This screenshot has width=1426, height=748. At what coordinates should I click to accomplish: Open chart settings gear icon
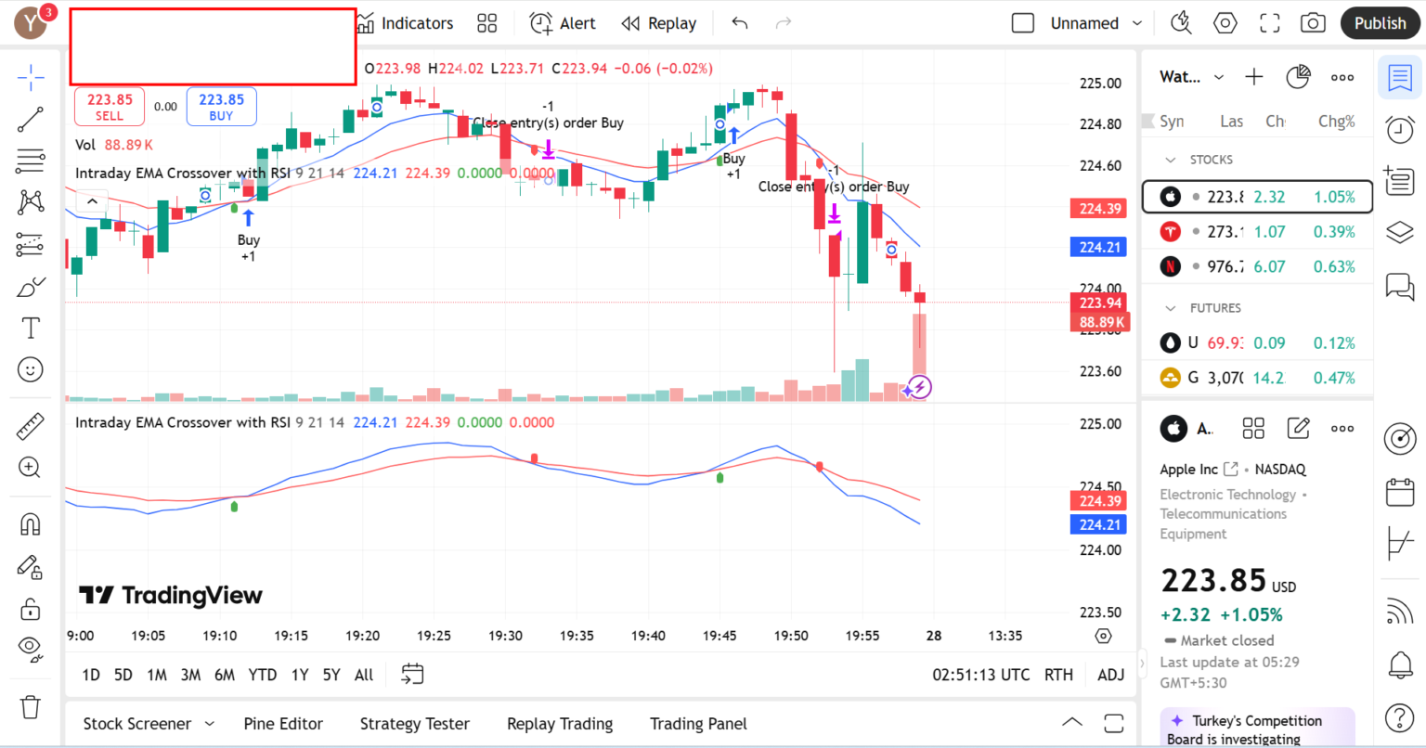coord(1225,22)
